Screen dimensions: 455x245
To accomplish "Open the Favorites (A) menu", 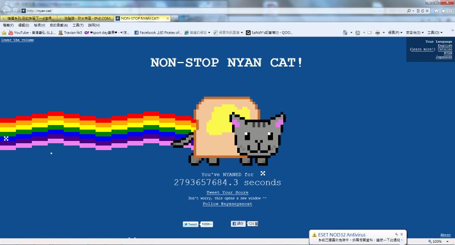I will click(59, 25).
